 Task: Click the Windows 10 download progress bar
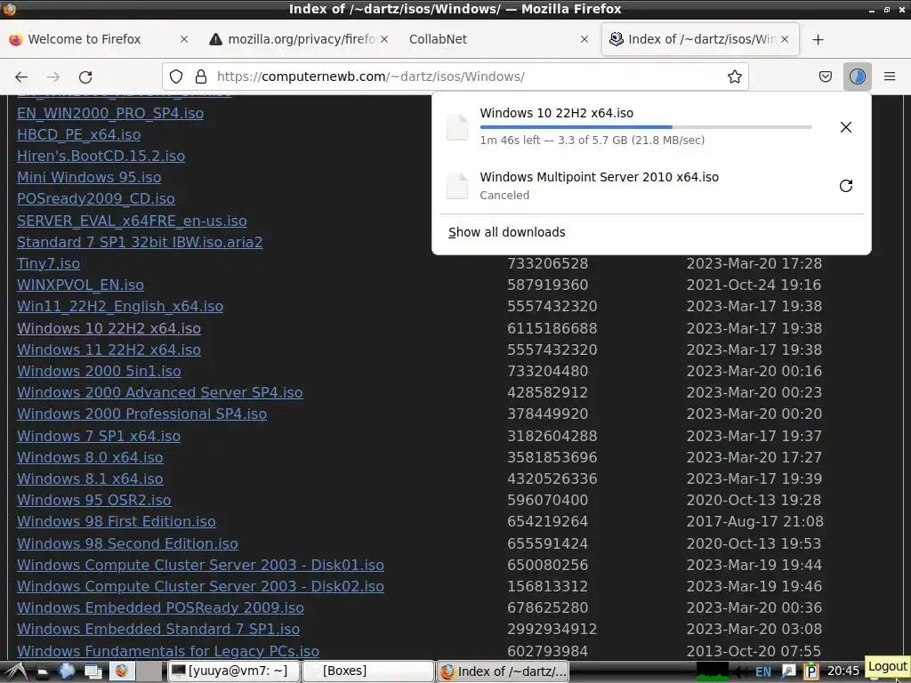point(646,126)
